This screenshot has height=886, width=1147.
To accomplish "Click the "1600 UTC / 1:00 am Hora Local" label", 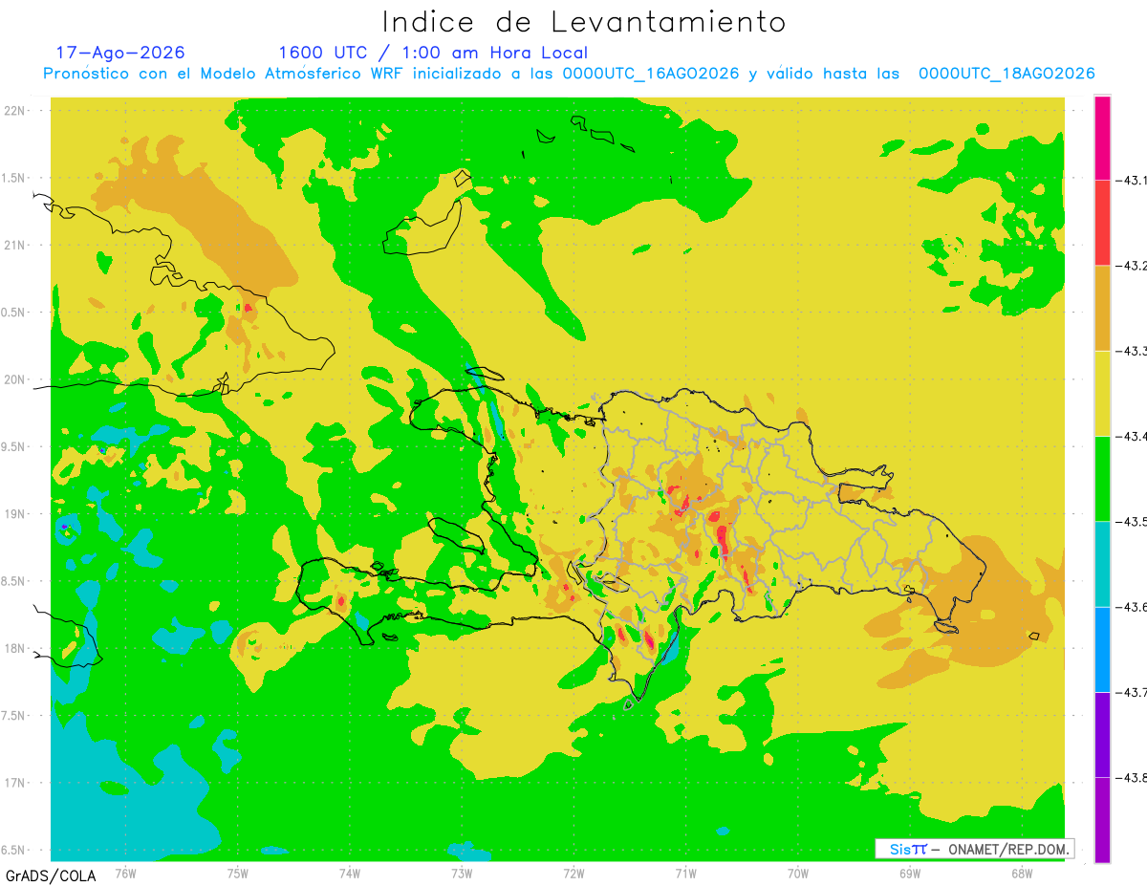I will [433, 53].
